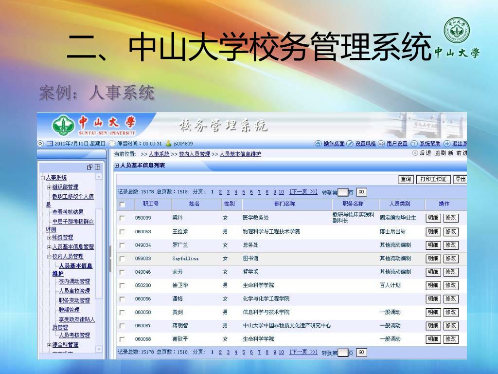Collapse the 校内人员管理 tree node
Viewport: 498px width, 374px height.
[49, 257]
